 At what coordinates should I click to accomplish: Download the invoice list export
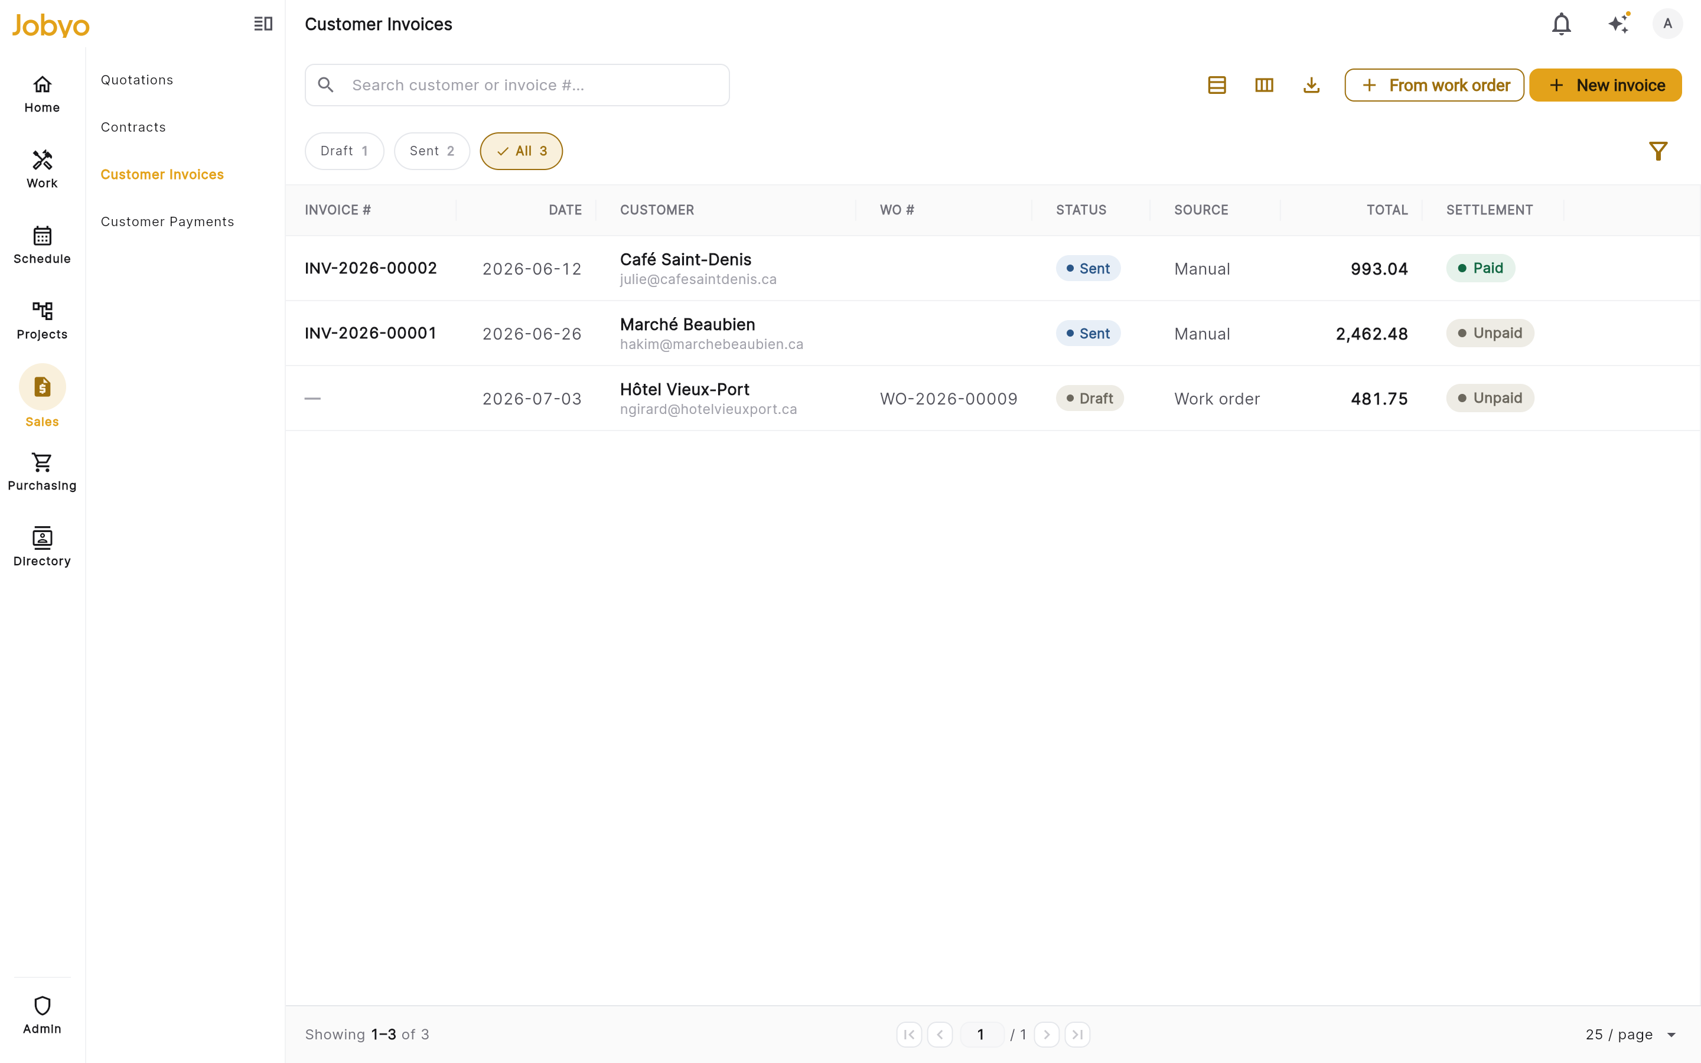click(x=1311, y=85)
